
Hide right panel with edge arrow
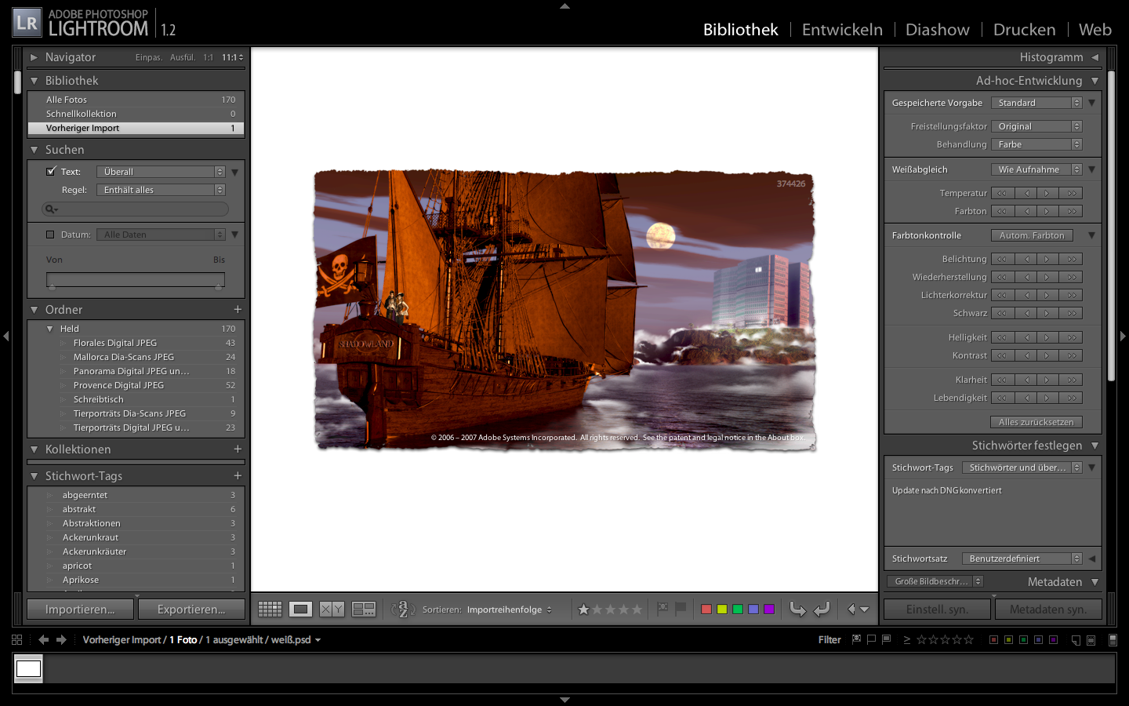(1123, 336)
